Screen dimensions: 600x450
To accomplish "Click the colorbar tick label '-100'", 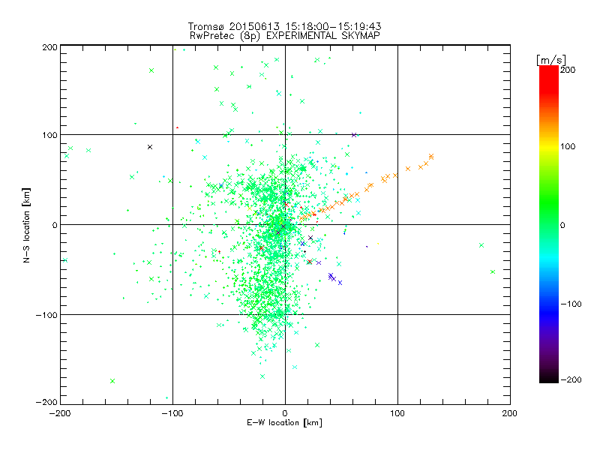I will 571,304.
